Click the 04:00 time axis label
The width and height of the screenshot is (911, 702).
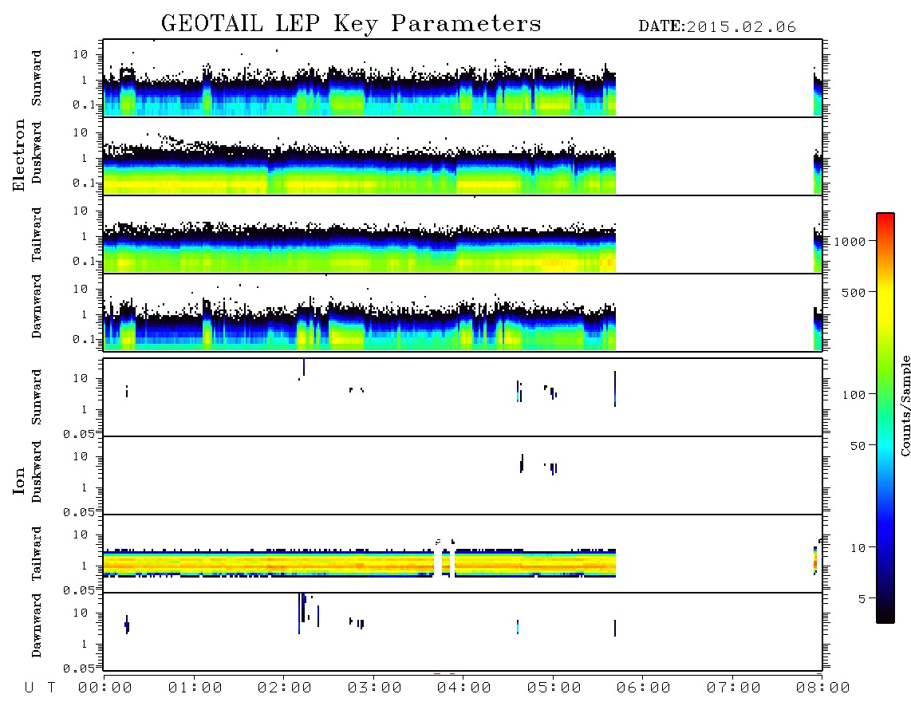coord(463,688)
